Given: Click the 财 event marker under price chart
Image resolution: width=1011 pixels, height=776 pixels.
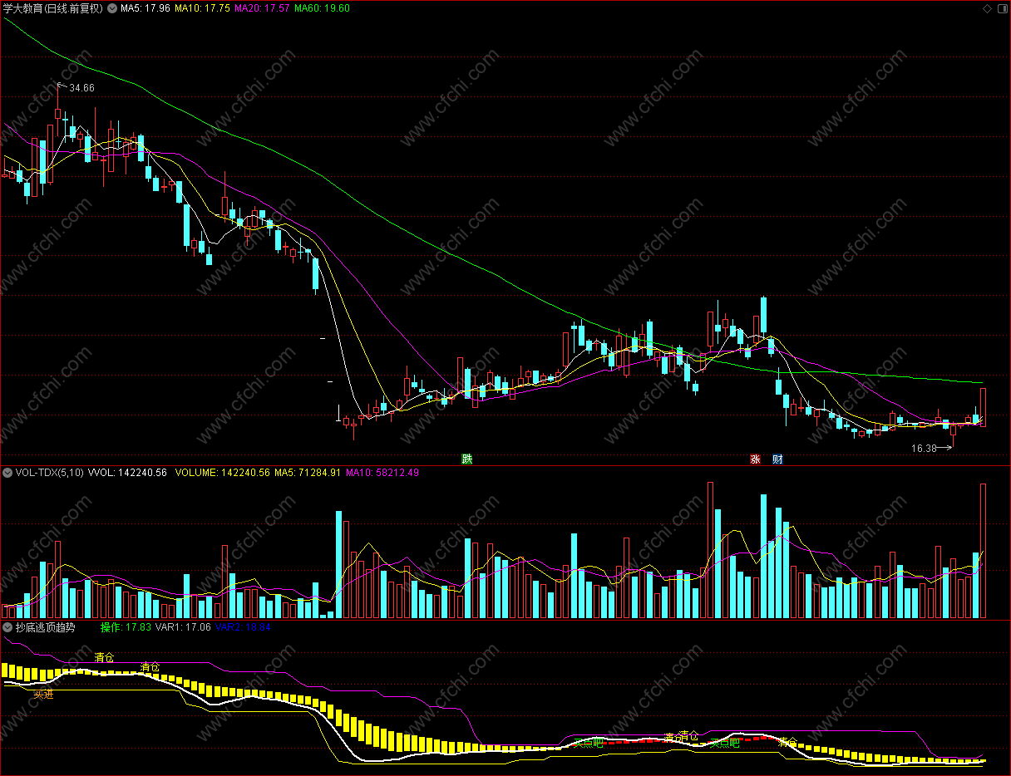Looking at the screenshot, I should pyautogui.click(x=777, y=459).
